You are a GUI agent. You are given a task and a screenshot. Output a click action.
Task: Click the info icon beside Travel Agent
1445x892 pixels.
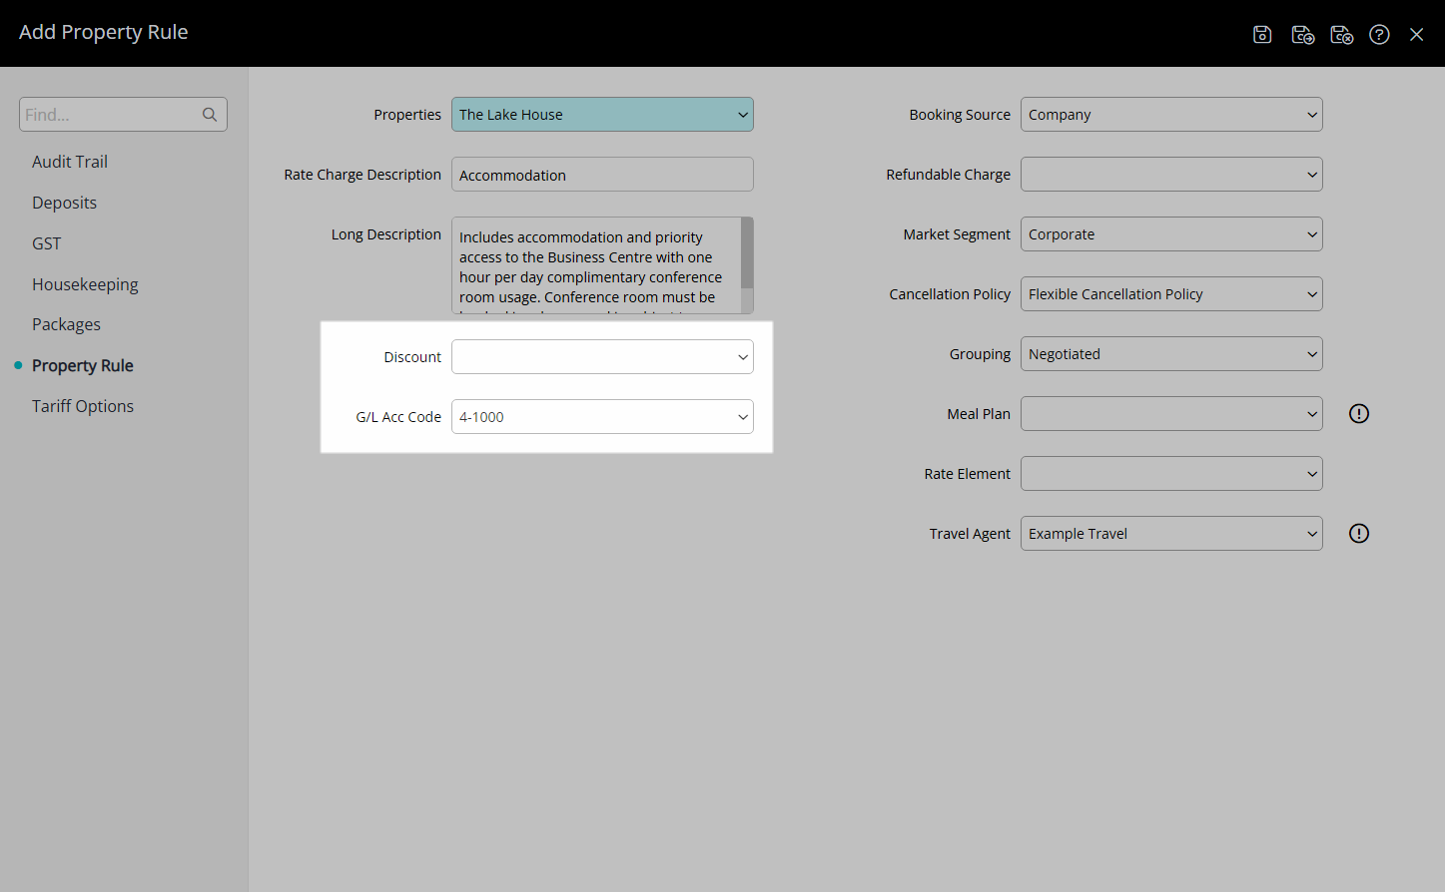(1359, 534)
